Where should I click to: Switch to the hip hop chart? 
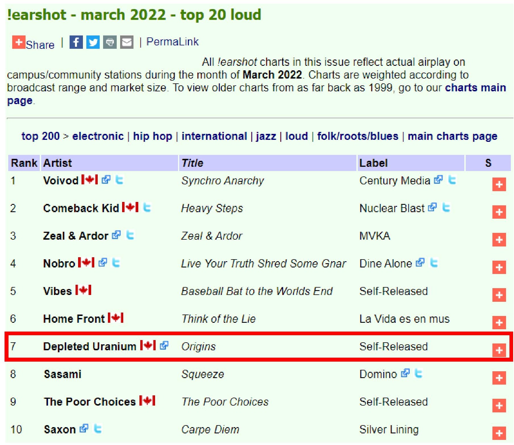pyautogui.click(x=152, y=136)
